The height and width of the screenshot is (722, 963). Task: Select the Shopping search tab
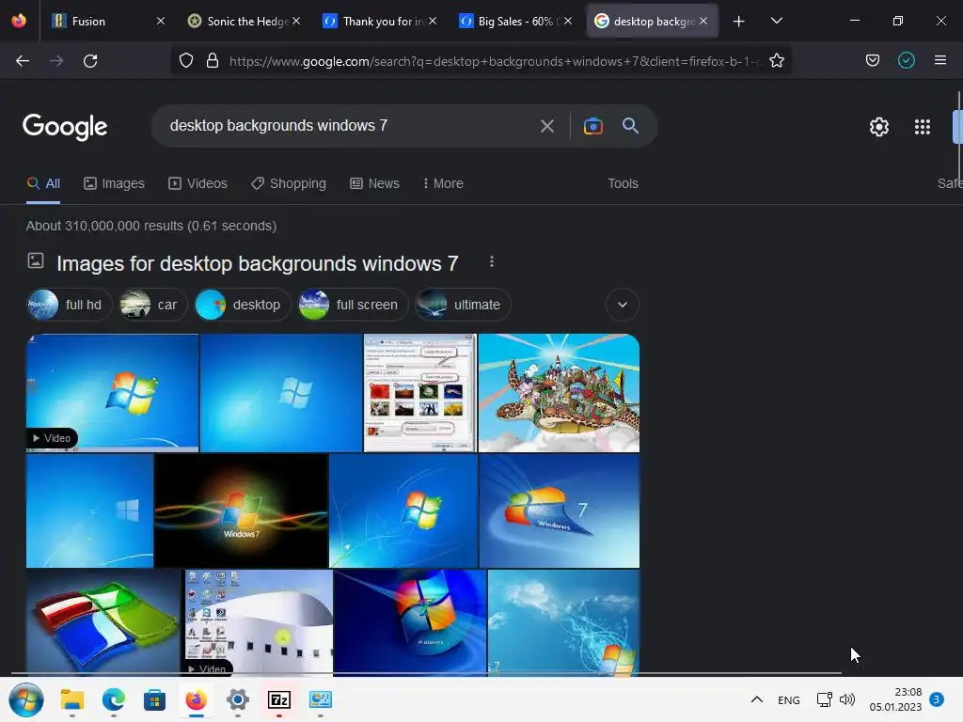[x=289, y=183]
